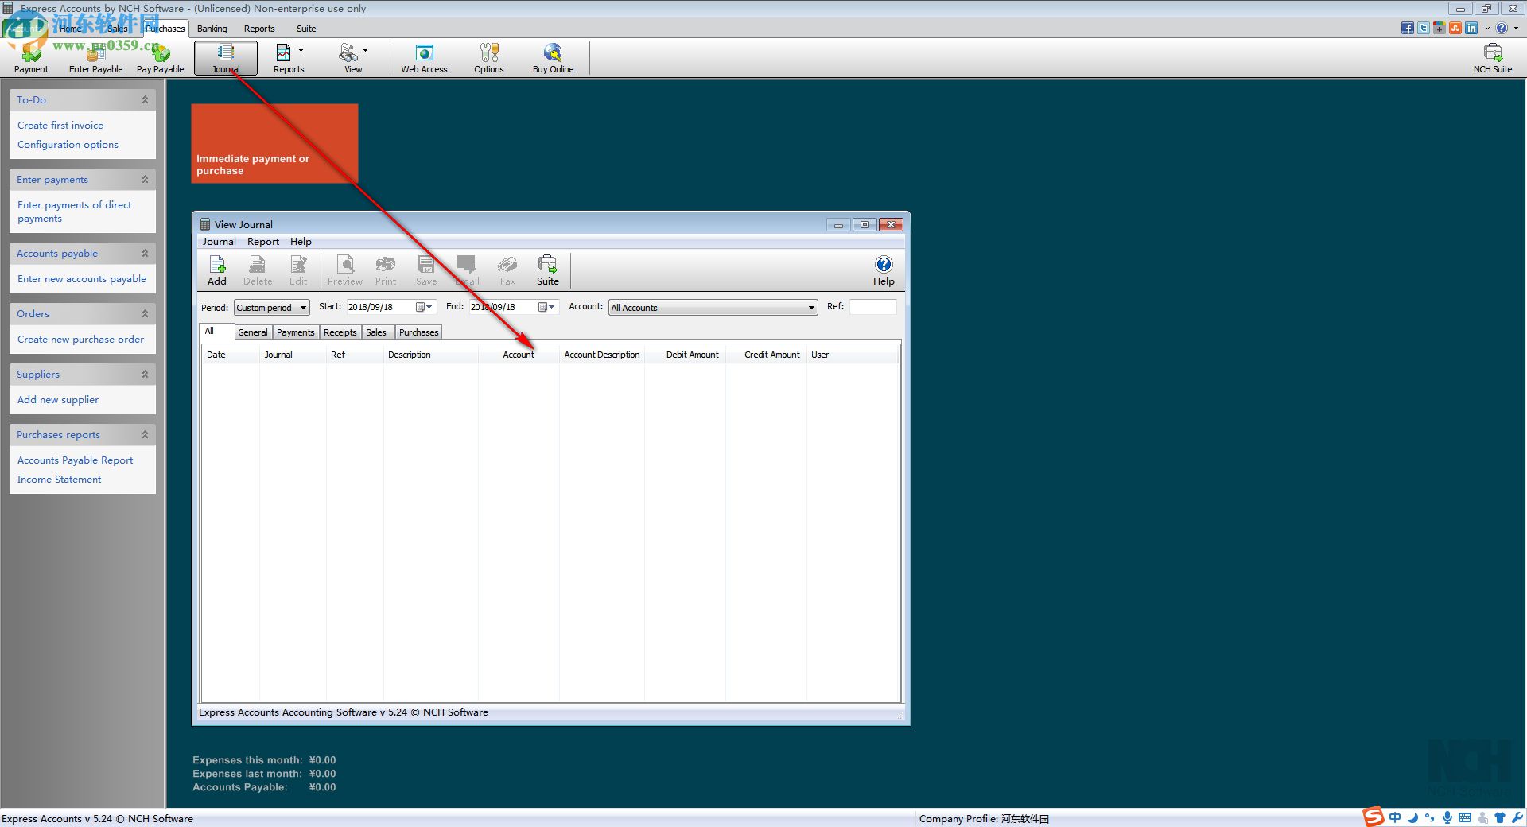This screenshot has height=827, width=1527.
Task: Click Add new supplier link
Action: pyautogui.click(x=58, y=400)
